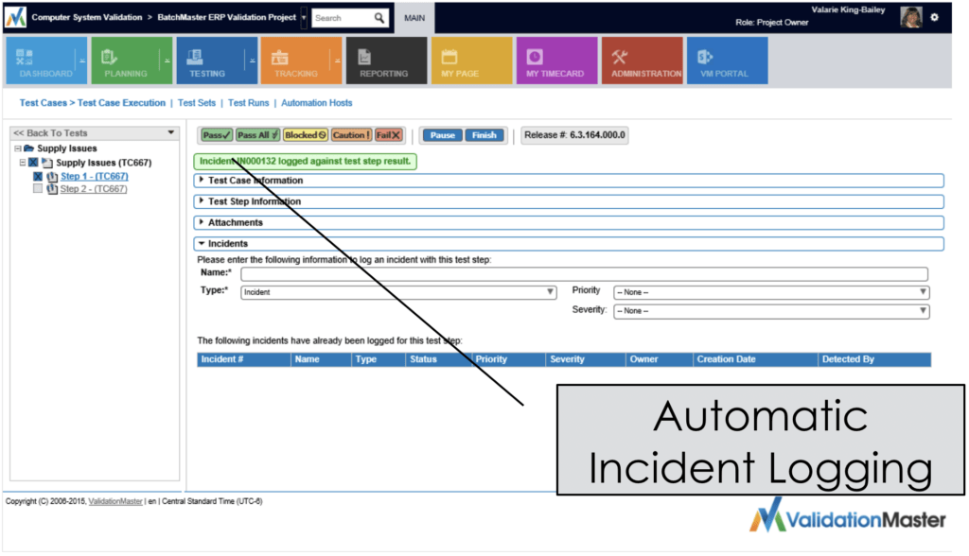The width and height of the screenshot is (969, 556).
Task: Open the Test Runs link
Action: coord(249,102)
